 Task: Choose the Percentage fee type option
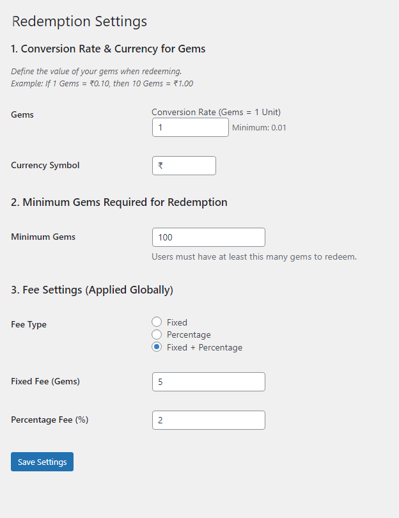click(x=157, y=334)
